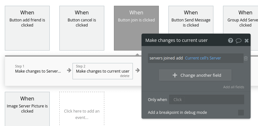The image size is (258, 126).
Task: Open Step 2 Make changes to current user
Action: [103, 71]
